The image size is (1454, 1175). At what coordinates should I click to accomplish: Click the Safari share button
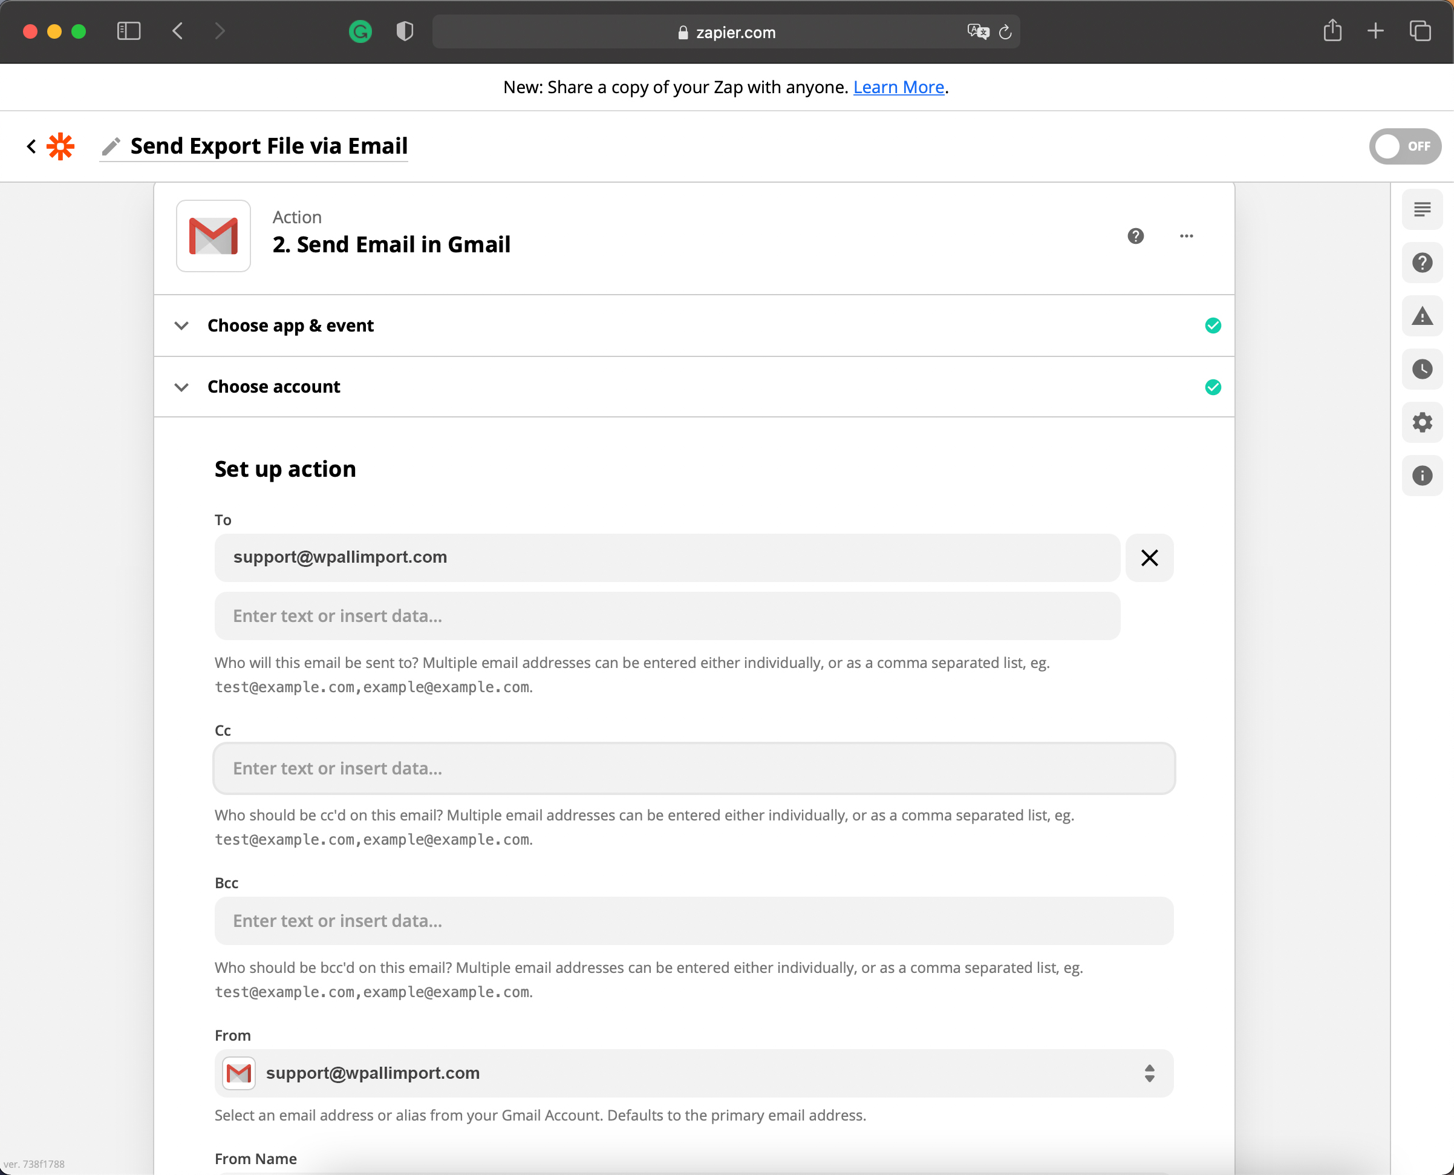coord(1332,31)
